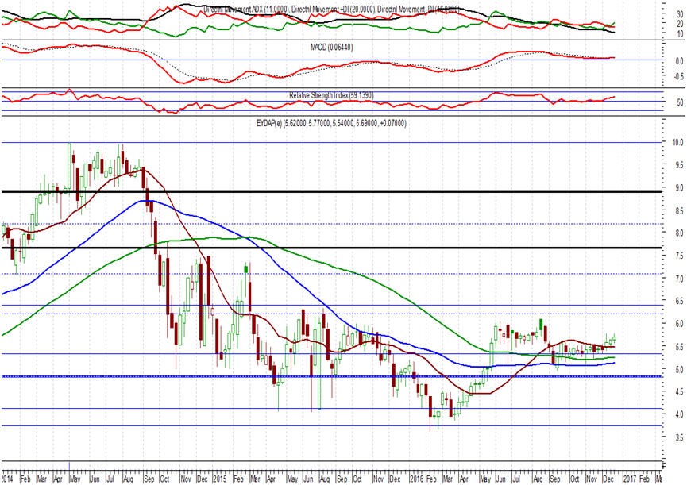Screen dimensions: 687x485
Task: Click the Relative Strength Index (59.1390) label
Action: [x=331, y=95]
